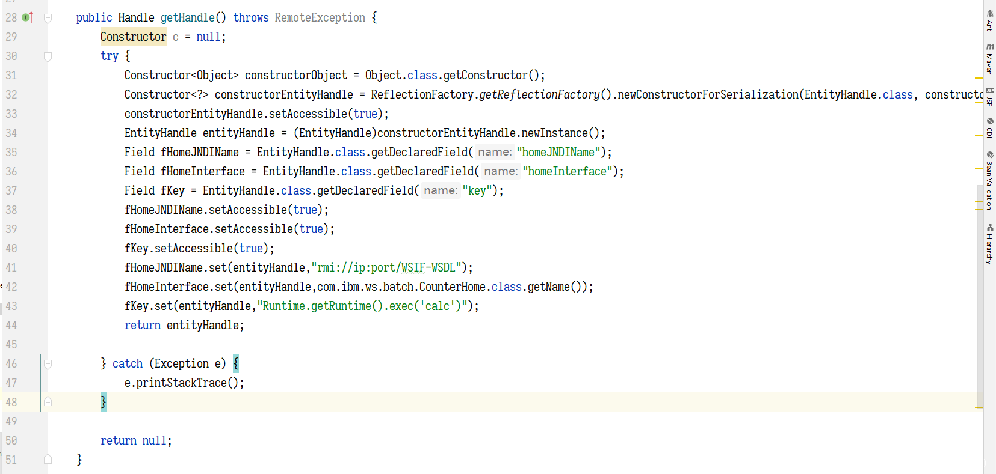Collapse the getHandle method at line 28
The width and height of the screenshot is (996, 474).
pyautogui.click(x=48, y=18)
